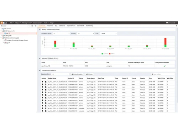The height and width of the screenshot is (134, 178).
Task: Click the user avatar icon in top bar
Action: [167, 23]
